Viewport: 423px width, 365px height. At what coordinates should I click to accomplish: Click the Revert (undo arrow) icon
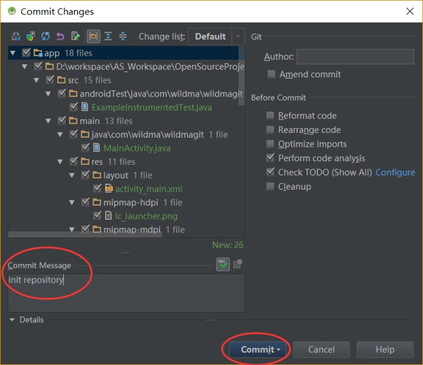tap(60, 36)
